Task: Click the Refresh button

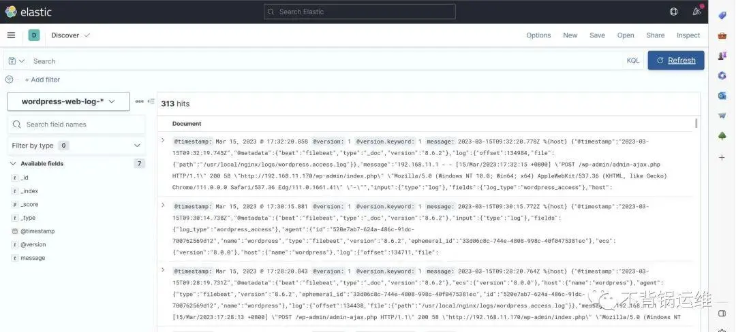Action: [676, 61]
